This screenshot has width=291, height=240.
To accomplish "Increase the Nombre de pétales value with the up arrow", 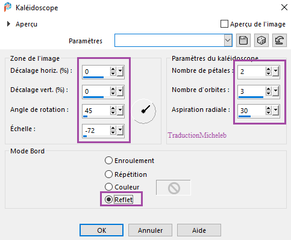I will click(x=268, y=69).
